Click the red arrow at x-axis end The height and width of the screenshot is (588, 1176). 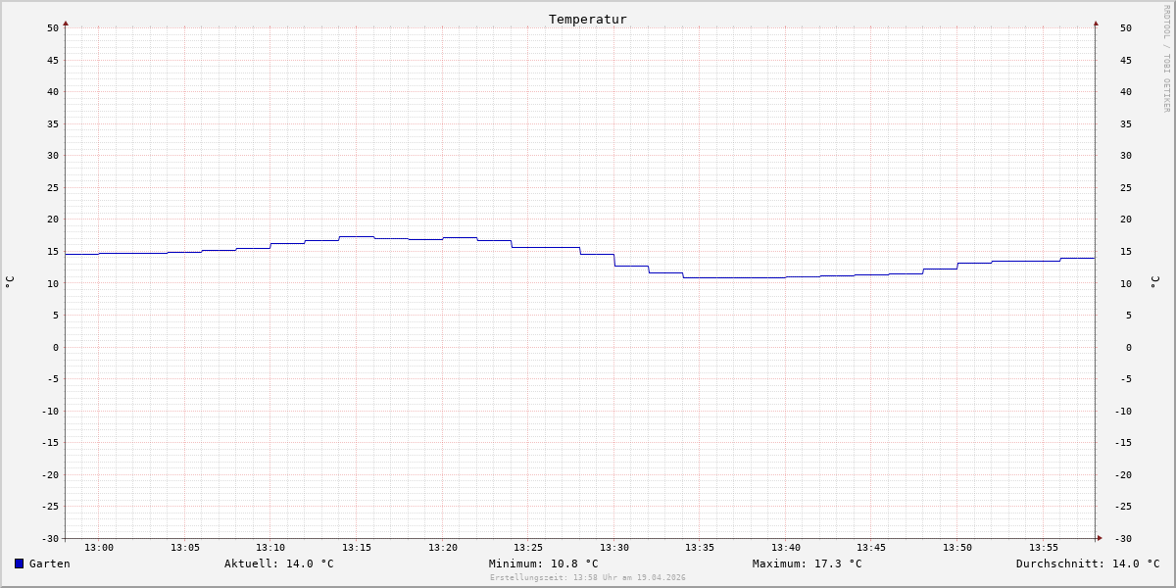click(x=1100, y=538)
